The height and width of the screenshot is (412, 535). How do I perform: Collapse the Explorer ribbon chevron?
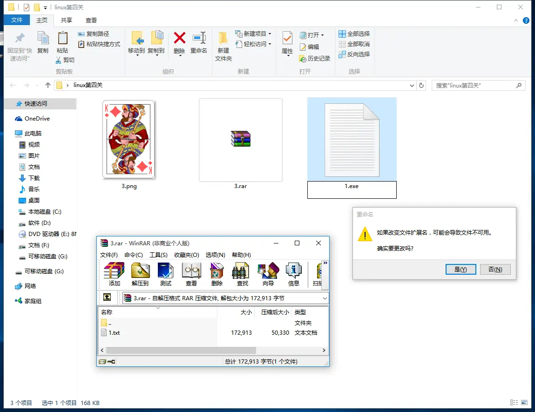(x=516, y=20)
